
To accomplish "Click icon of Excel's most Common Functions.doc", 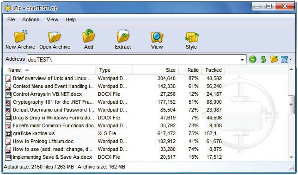I will pyautogui.click(x=8, y=125).
